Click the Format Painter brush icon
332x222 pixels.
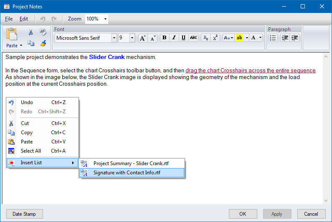click(x=43, y=43)
